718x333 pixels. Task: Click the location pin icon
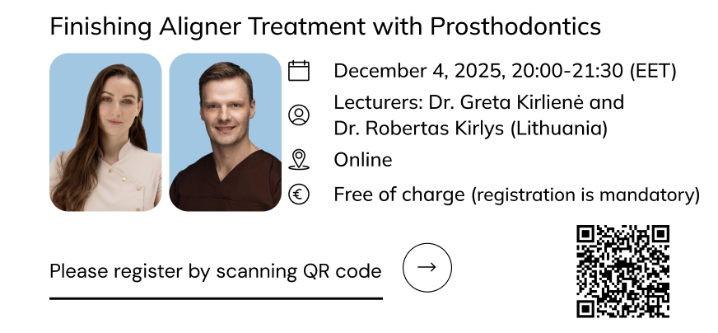coord(299,159)
